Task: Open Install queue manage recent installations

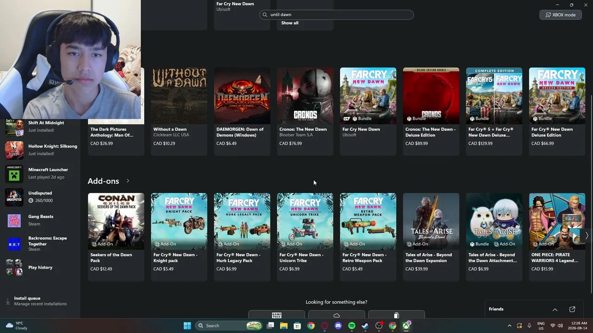Action: pos(40,301)
